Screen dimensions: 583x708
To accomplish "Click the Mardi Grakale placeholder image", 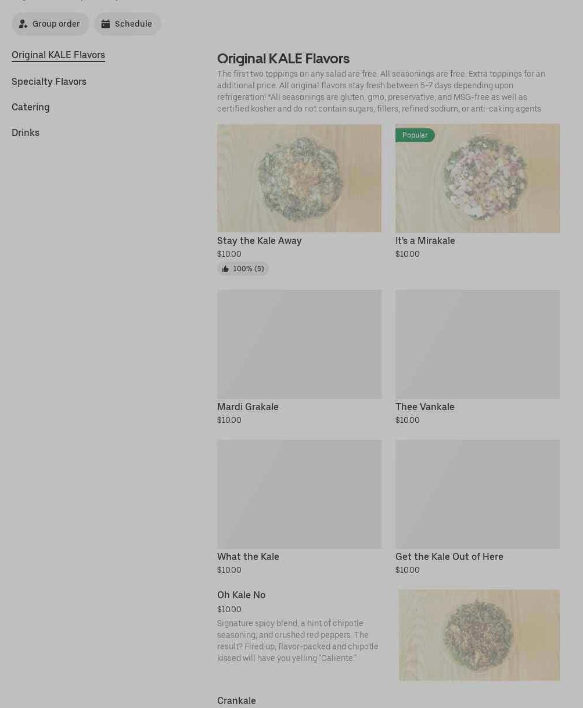I will pyautogui.click(x=299, y=344).
